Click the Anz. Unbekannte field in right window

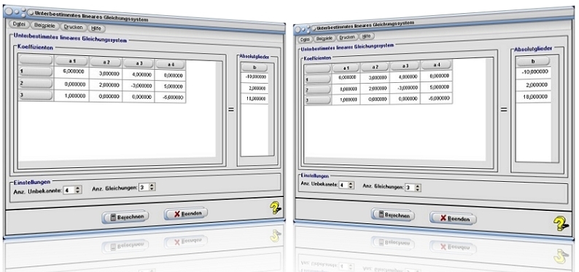click(343, 185)
